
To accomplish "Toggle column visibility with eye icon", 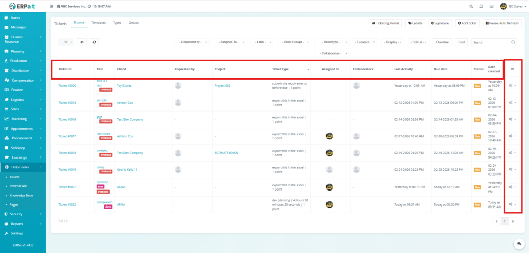I will [x=82, y=42].
